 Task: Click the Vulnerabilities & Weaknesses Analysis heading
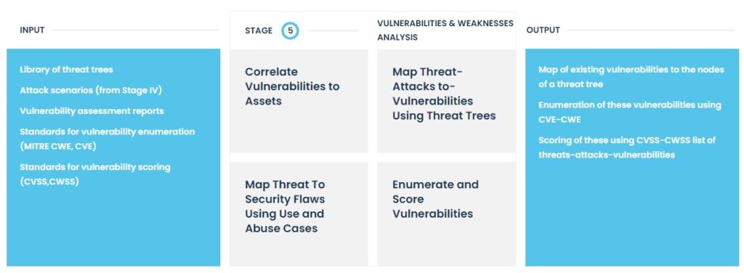point(445,30)
